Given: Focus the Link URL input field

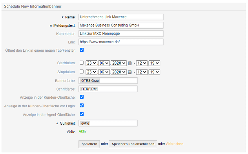Looking at the screenshot, I should pos(121,42).
